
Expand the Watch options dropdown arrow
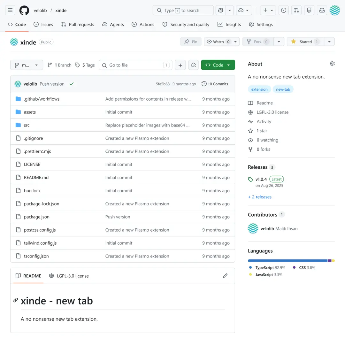tap(236, 42)
